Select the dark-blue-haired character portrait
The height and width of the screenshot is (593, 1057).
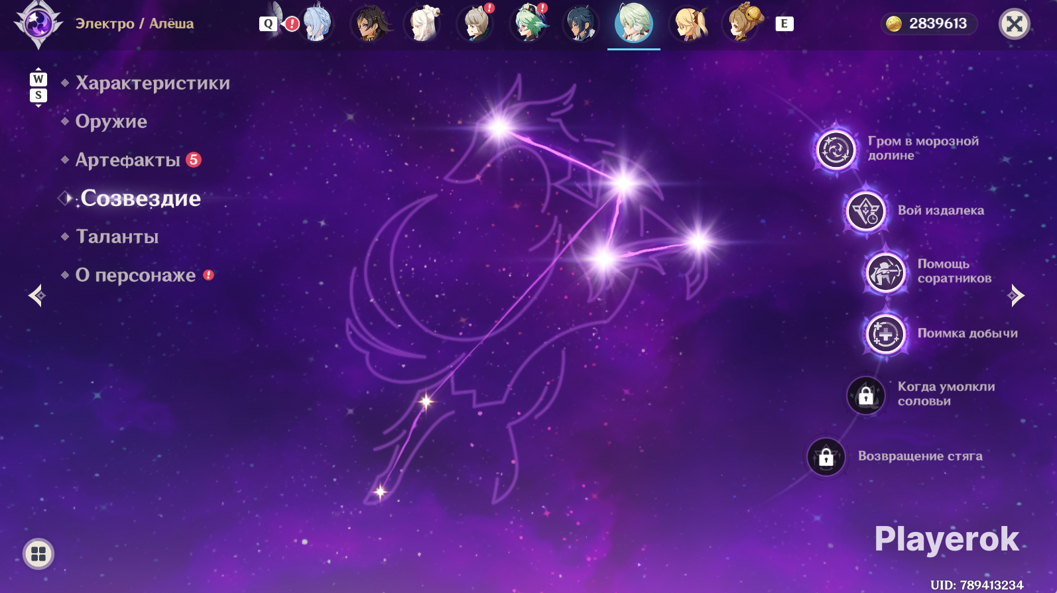tap(581, 23)
